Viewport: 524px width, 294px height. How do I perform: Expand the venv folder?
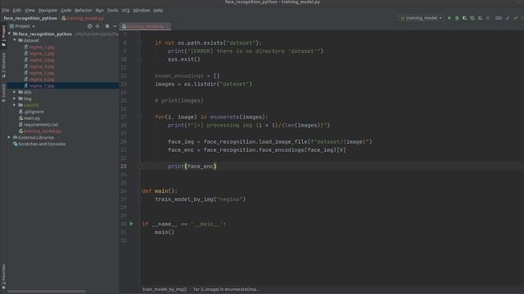coord(15,105)
